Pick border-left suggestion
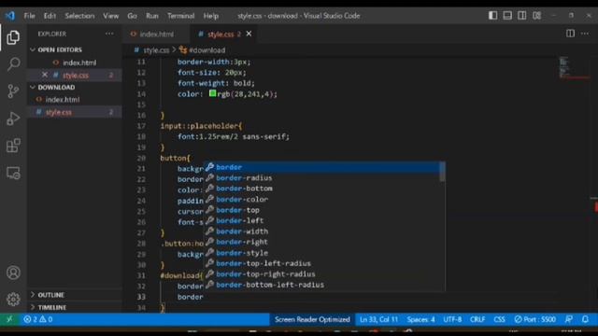The image size is (598, 336). (x=321, y=220)
